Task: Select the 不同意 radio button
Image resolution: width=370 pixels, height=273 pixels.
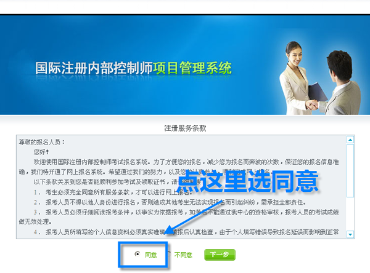Action: click(x=169, y=254)
